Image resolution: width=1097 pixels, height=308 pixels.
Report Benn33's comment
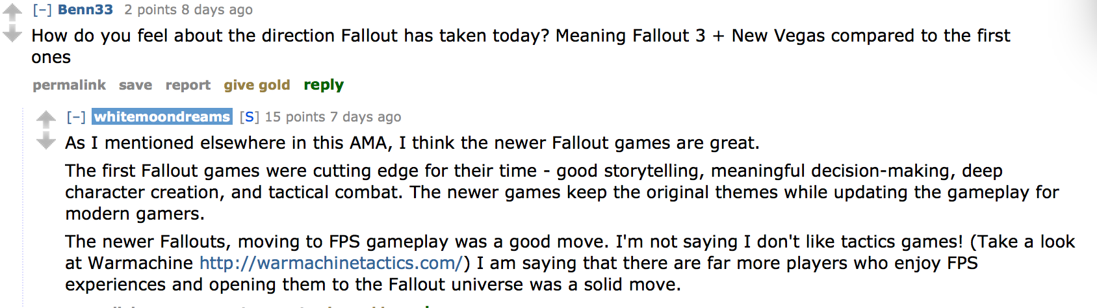pyautogui.click(x=188, y=85)
